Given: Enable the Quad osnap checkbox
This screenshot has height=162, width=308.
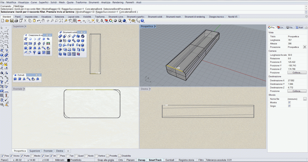Looking at the screenshot, I should [x=76, y=156].
